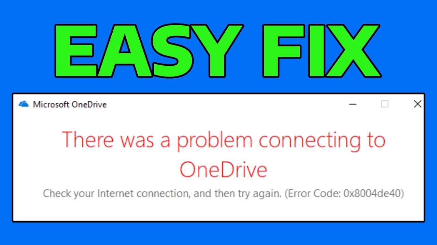Select the word FIX in the banner
The height and width of the screenshot is (245, 437).
click(322, 50)
